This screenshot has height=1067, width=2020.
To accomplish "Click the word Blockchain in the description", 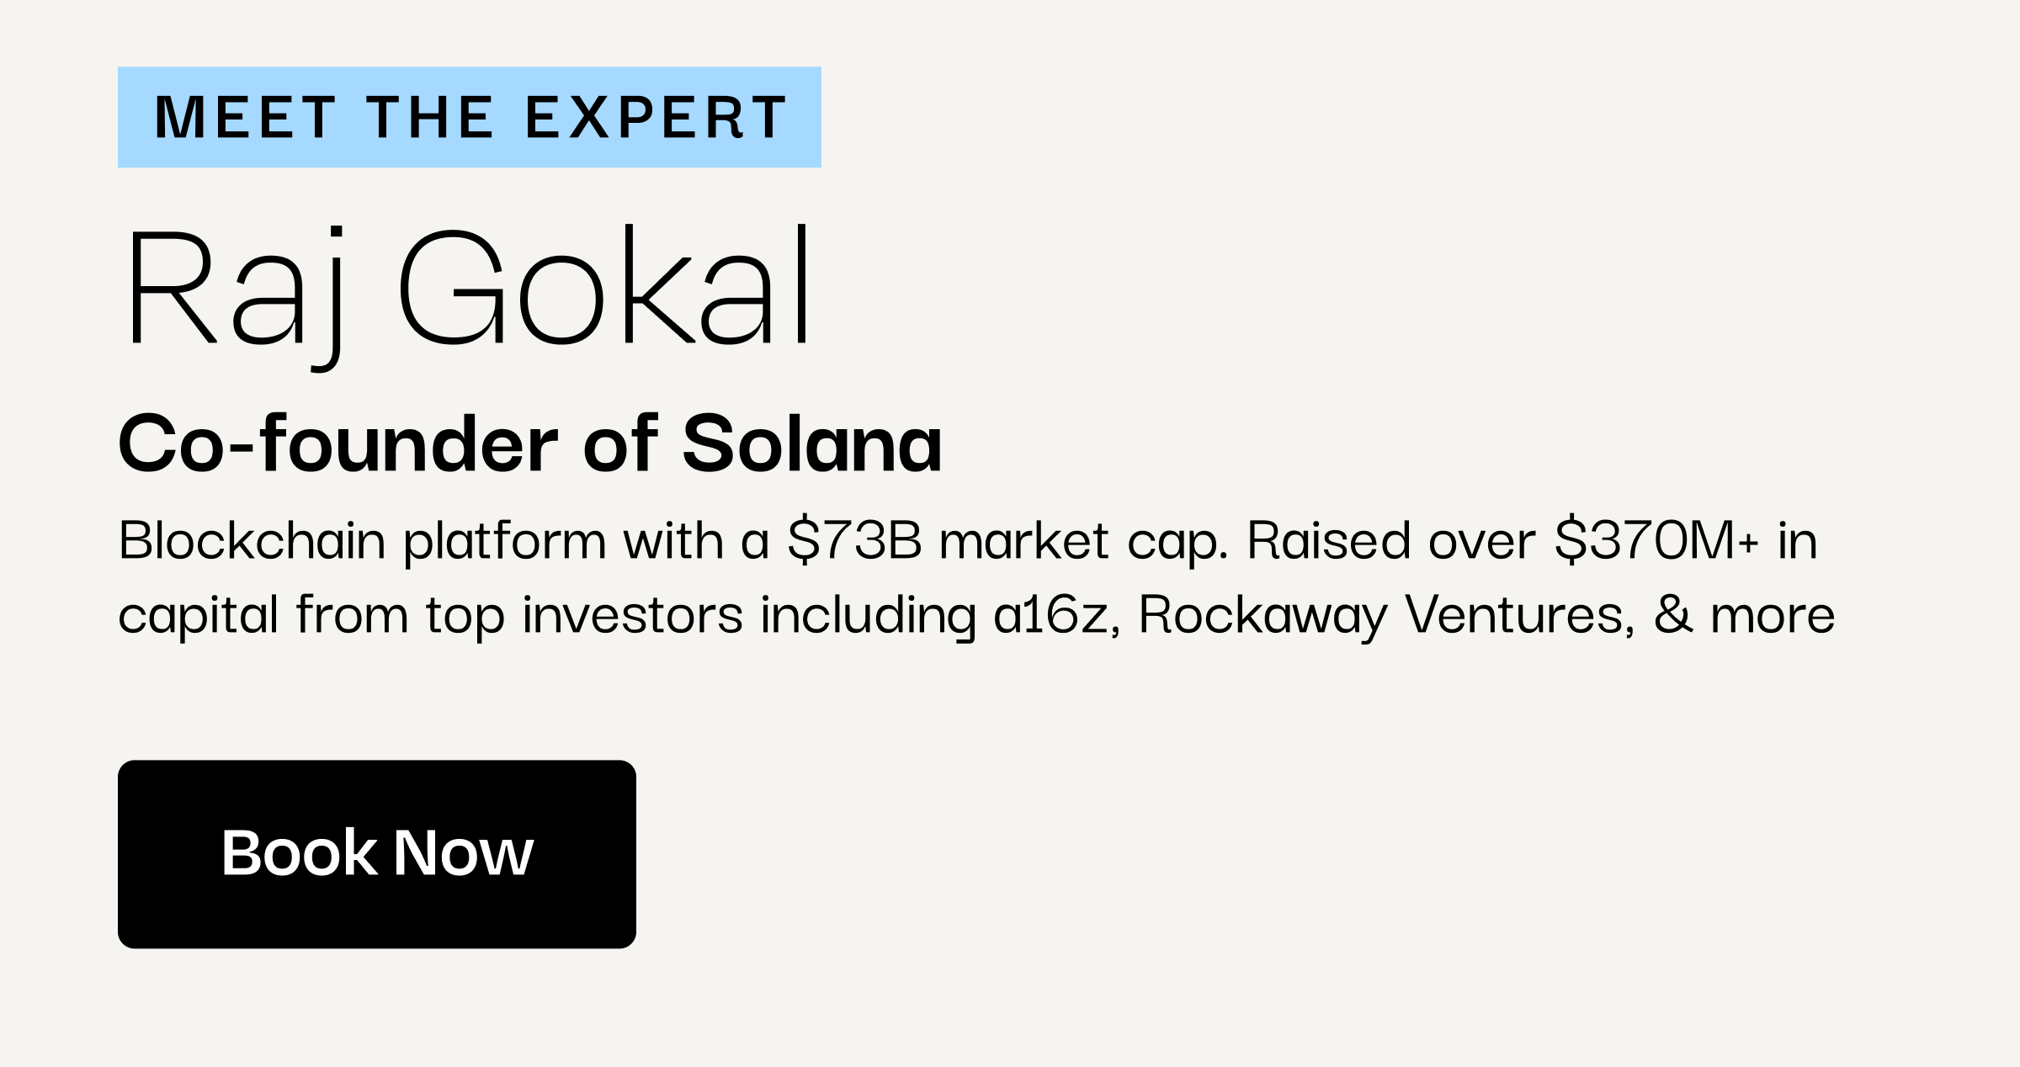I will (x=252, y=540).
